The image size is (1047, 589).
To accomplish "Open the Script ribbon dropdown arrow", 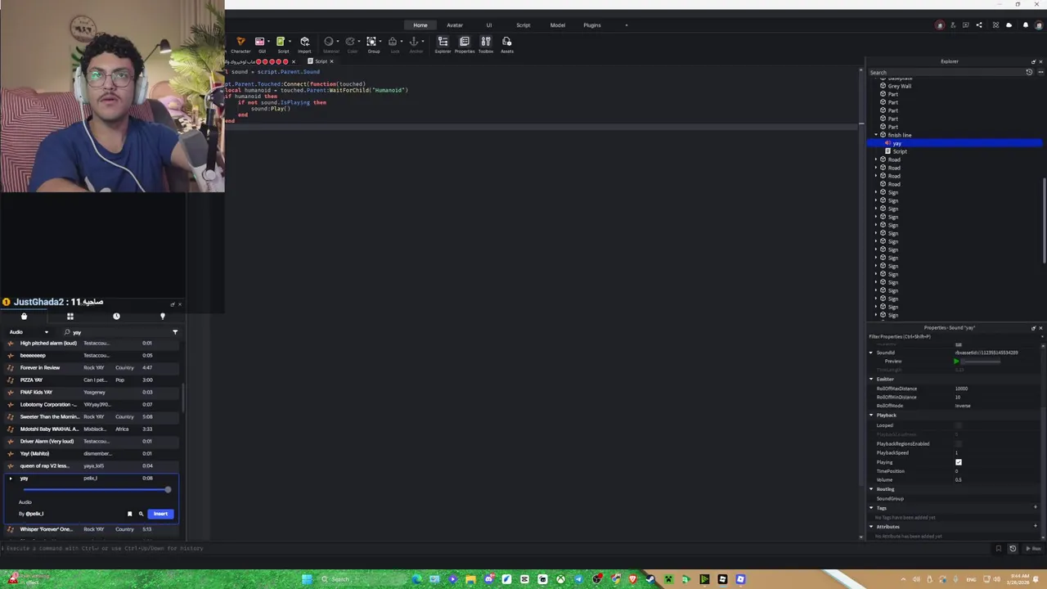I will pos(290,42).
